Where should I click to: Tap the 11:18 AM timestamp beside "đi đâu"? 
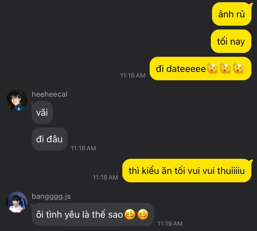(83, 148)
